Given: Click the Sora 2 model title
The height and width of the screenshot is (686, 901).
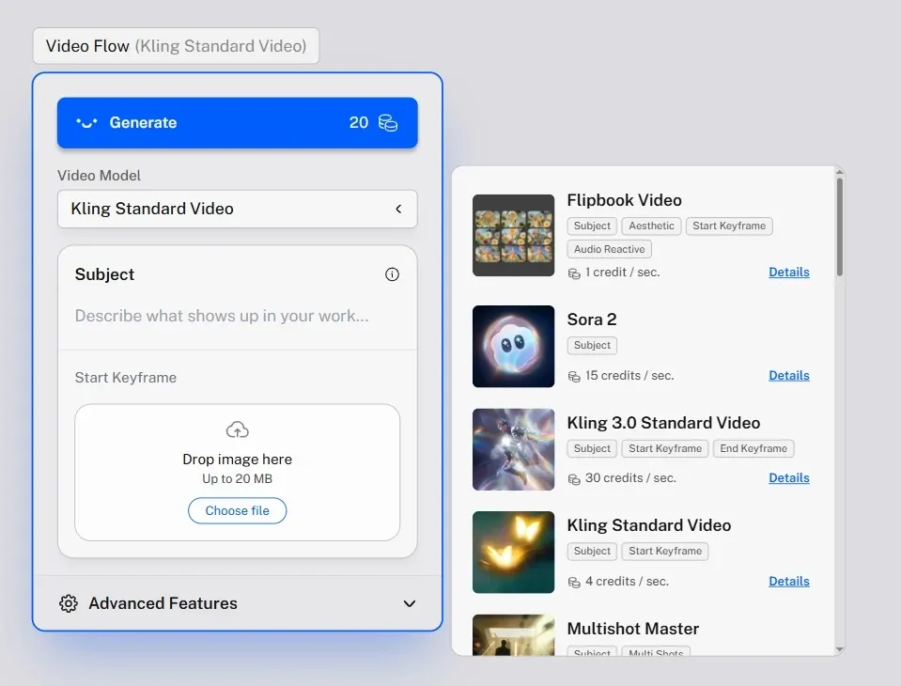Looking at the screenshot, I should point(592,320).
